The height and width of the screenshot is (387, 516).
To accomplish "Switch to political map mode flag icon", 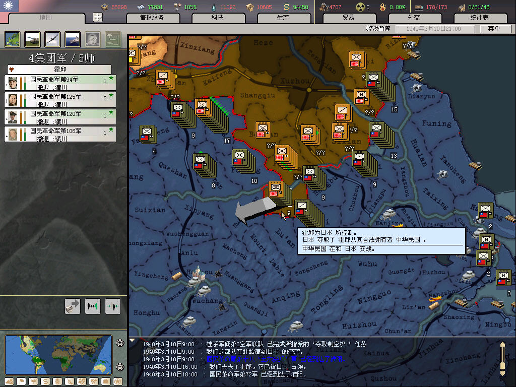I will pyautogui.click(x=21, y=382).
